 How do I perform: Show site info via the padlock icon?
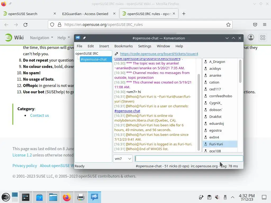[x=60, y=25]
